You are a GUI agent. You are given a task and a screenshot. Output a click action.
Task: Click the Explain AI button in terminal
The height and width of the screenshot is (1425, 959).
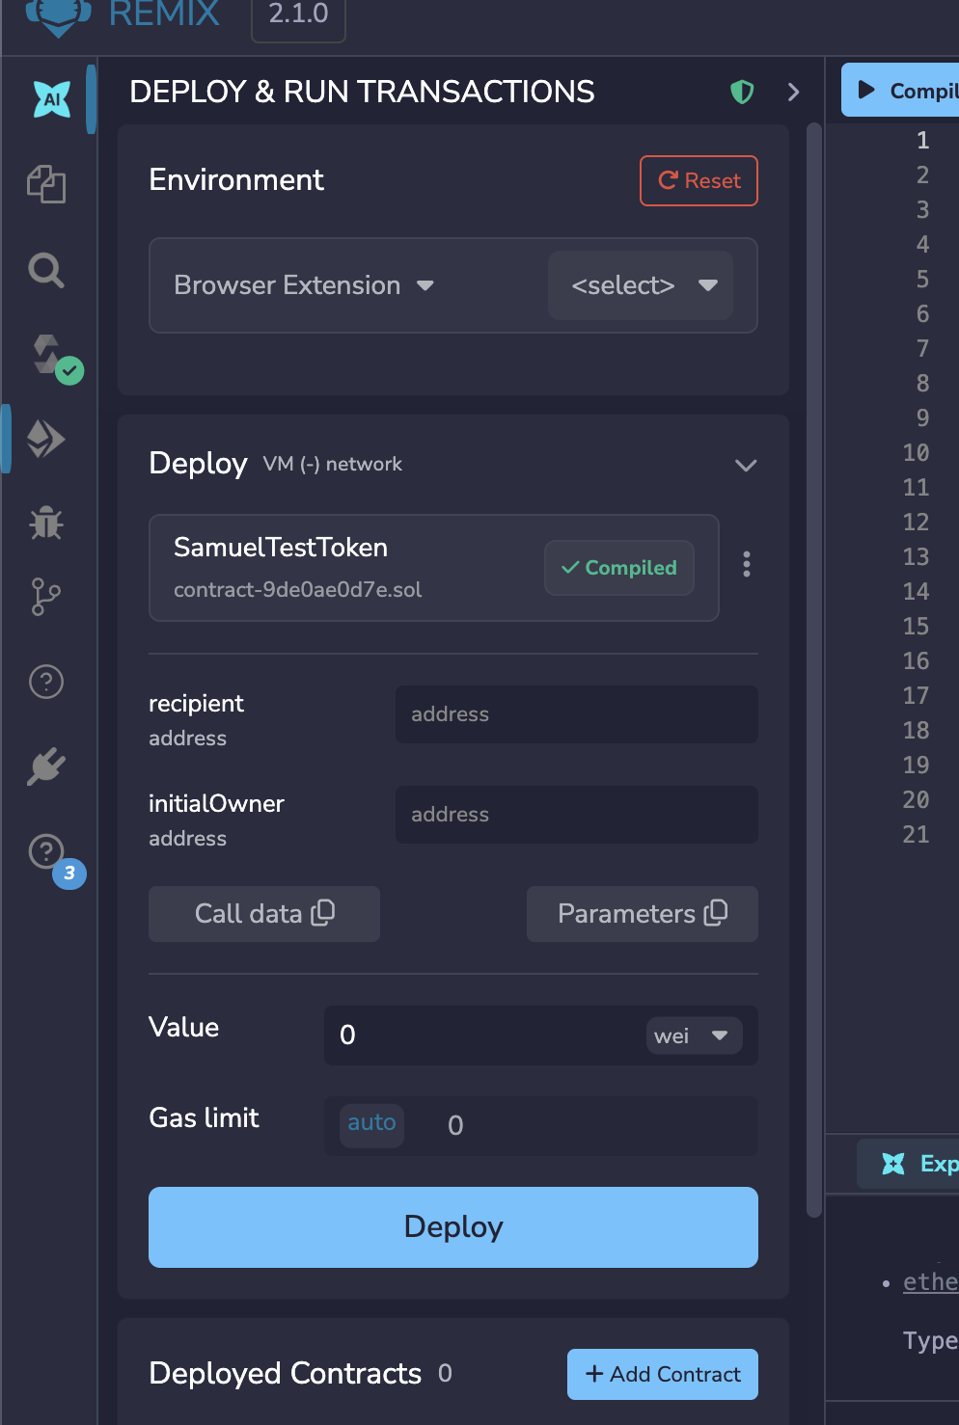tap(909, 1164)
